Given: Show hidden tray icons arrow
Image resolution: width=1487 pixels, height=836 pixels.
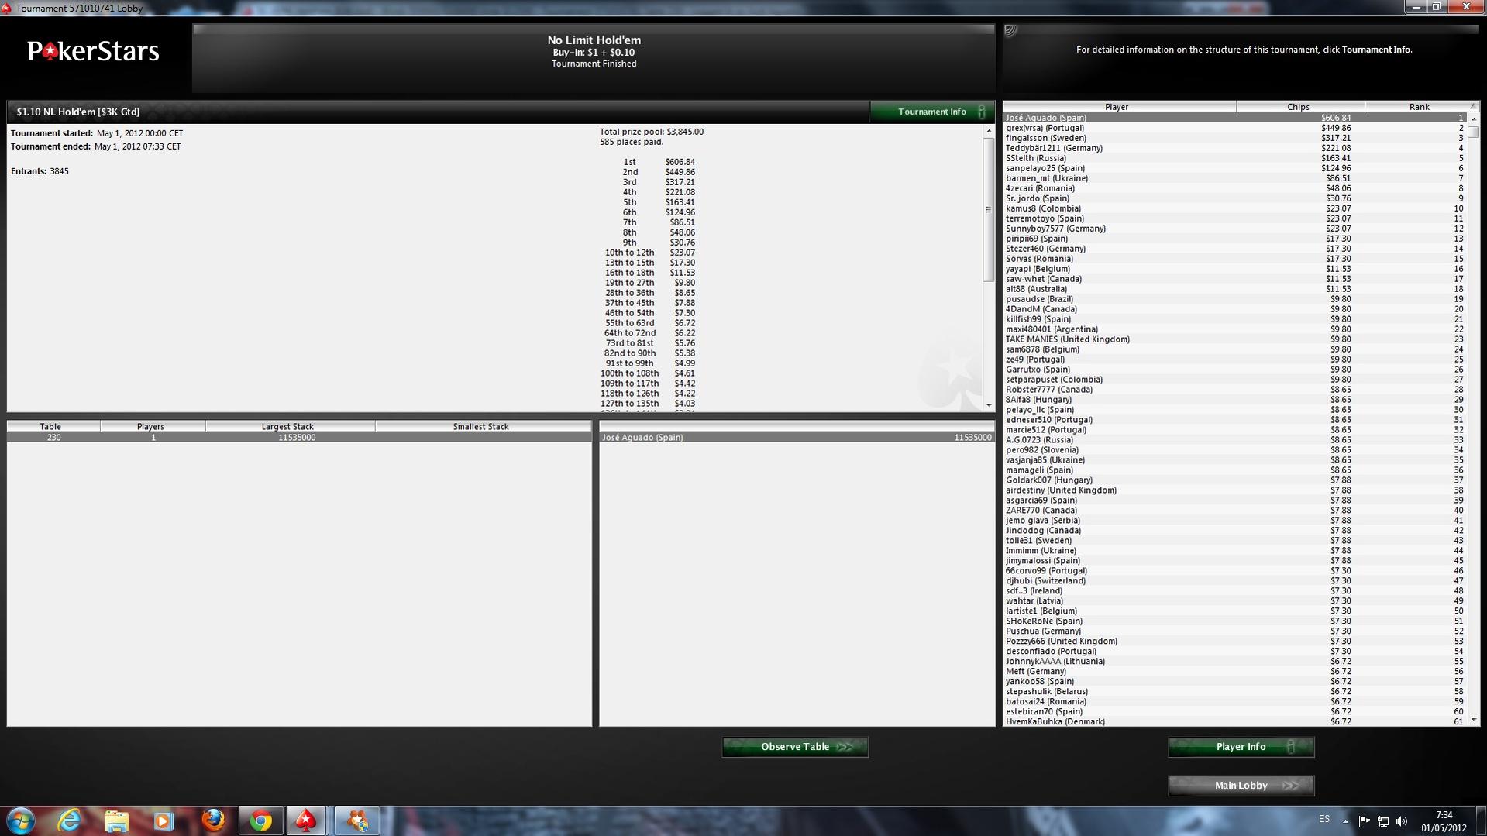Looking at the screenshot, I should point(1345,821).
